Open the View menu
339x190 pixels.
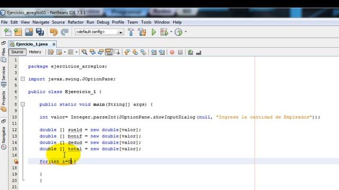(25, 22)
